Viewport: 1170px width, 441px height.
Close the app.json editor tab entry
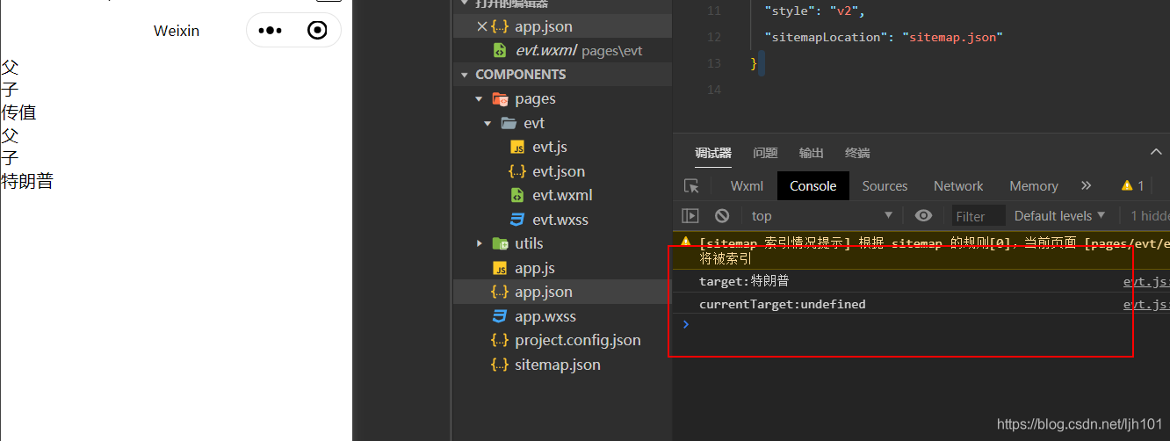tap(481, 26)
